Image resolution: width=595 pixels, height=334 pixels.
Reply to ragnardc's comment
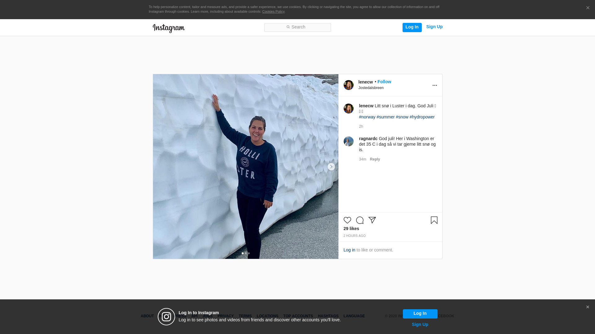375,159
